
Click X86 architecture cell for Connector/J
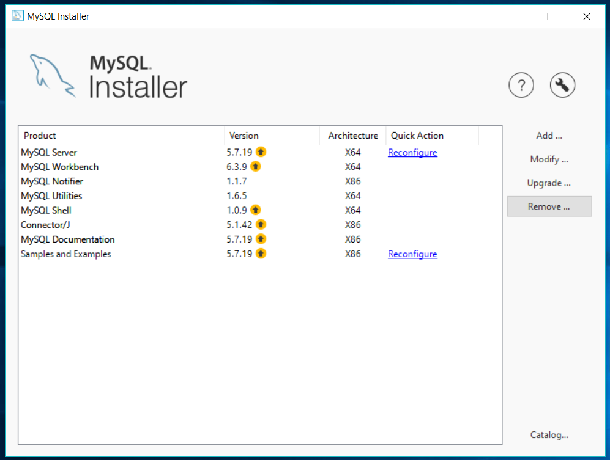click(353, 225)
